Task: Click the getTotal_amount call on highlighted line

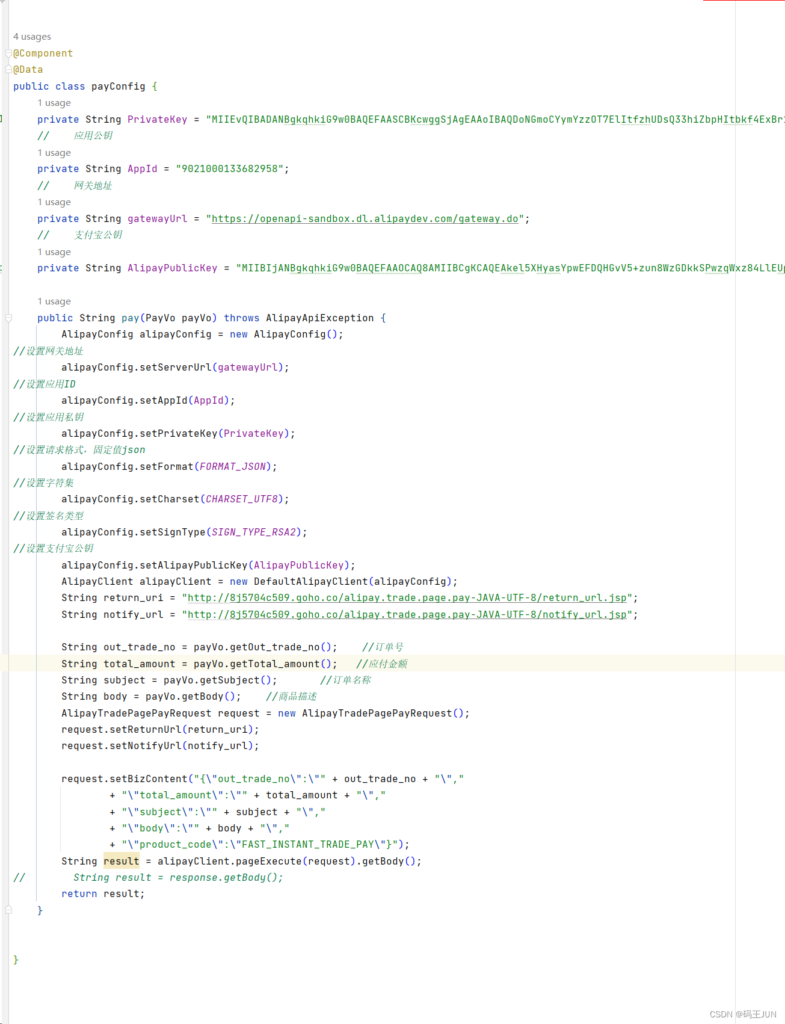Action: [275, 664]
